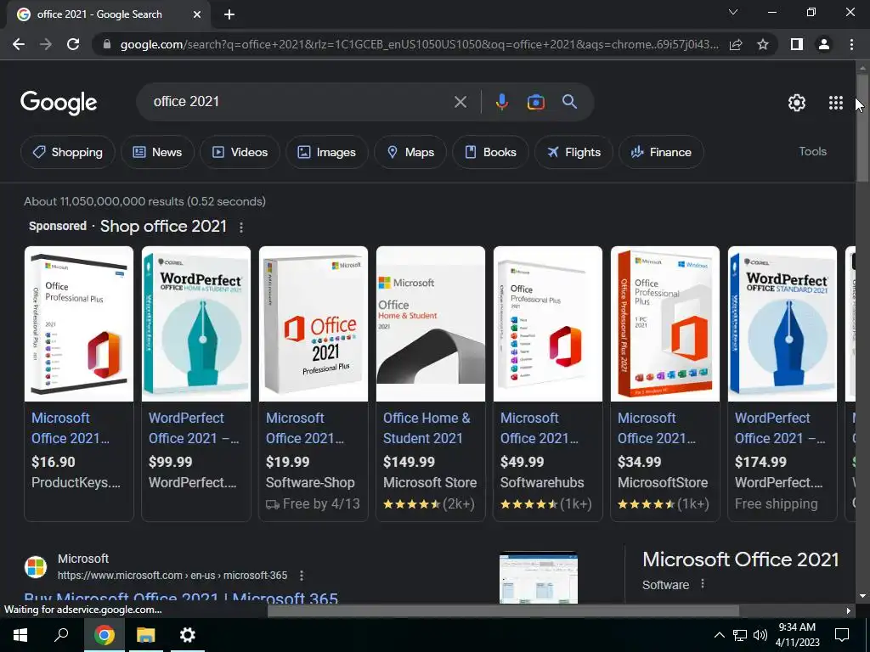
Task: Click the horizontal scrollbar thumb
Action: coord(503,610)
